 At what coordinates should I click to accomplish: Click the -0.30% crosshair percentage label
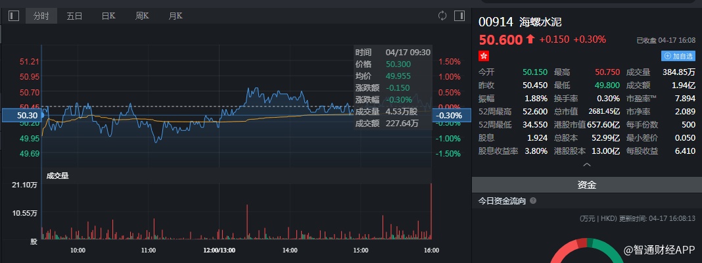tap(448, 116)
